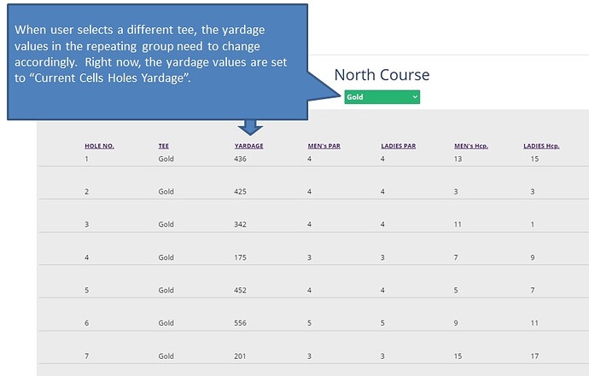Click yardage 175 in hole 4 row

[240, 257]
